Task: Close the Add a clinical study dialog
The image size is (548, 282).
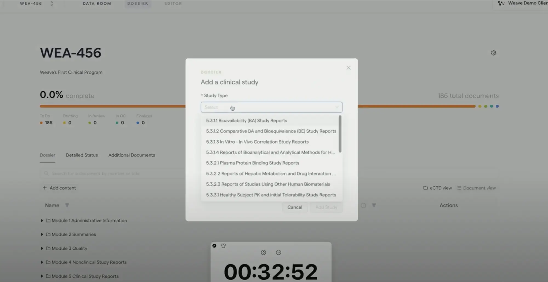Action: 348,68
